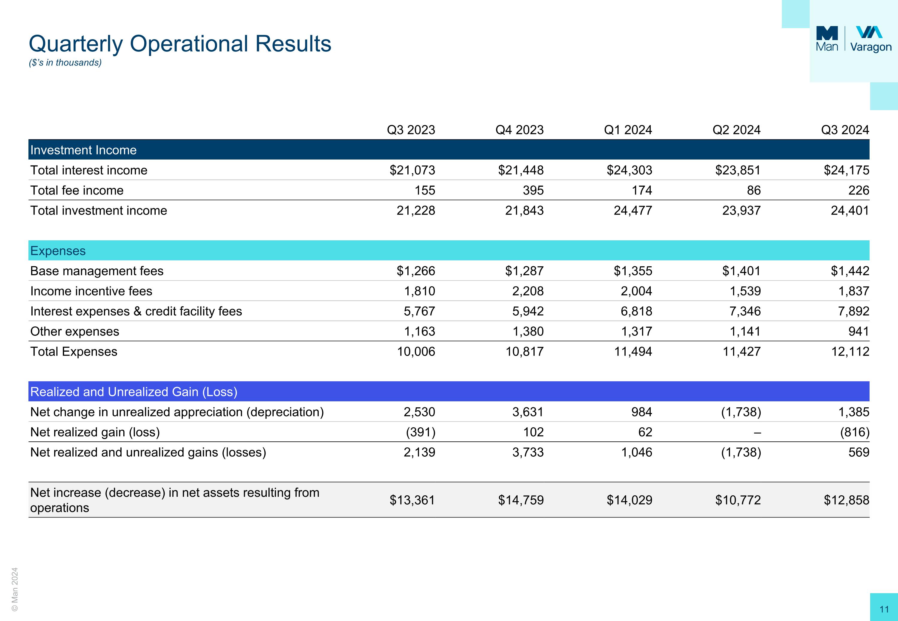Viewport: 898px width, 621px height.
Task: Select the 'Quarterly Operational Results' title
Action: [x=180, y=44]
